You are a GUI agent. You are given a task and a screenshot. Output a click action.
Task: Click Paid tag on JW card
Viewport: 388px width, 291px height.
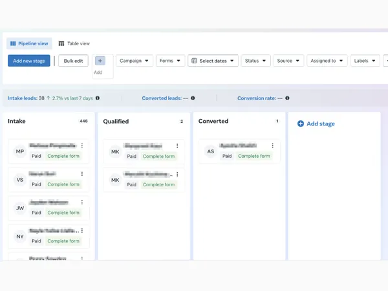click(x=36, y=213)
